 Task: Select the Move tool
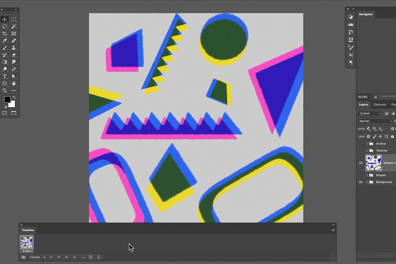coord(5,19)
